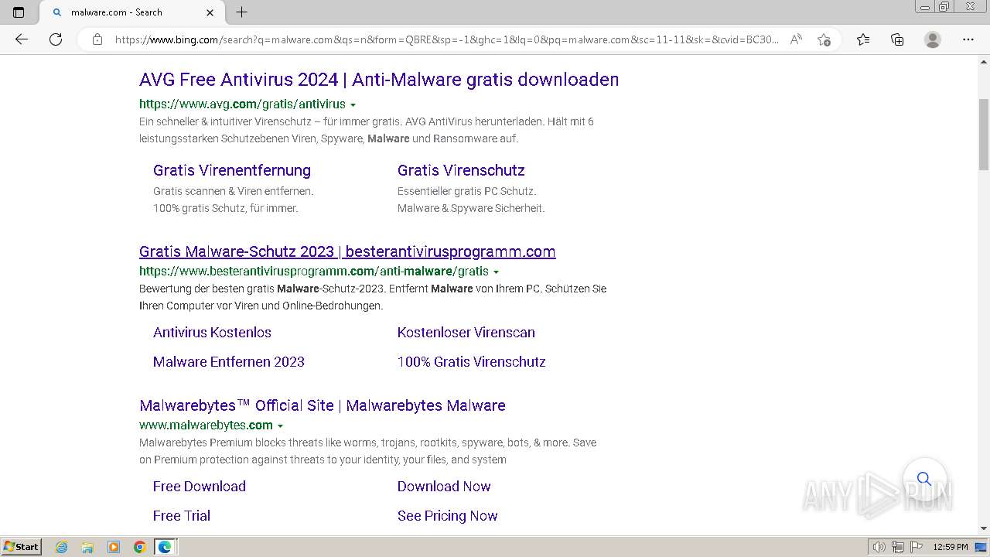This screenshot has width=990, height=557.
Task: Expand the avg.com URL dropdown arrow
Action: [x=353, y=104]
